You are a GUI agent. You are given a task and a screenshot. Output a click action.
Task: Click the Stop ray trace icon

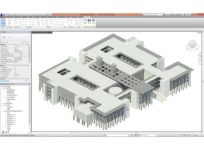click(85, 22)
